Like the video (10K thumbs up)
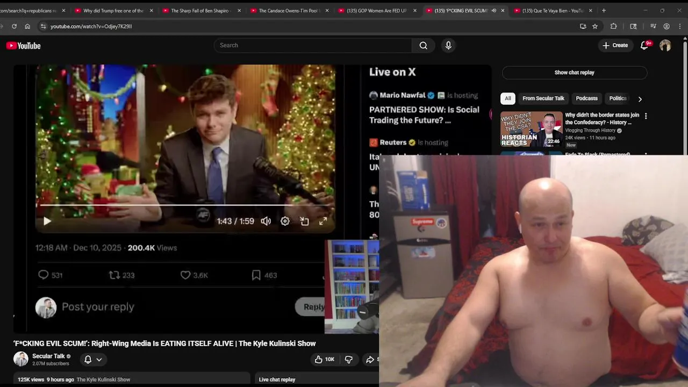Image resolution: width=688 pixels, height=387 pixels. coord(324,360)
